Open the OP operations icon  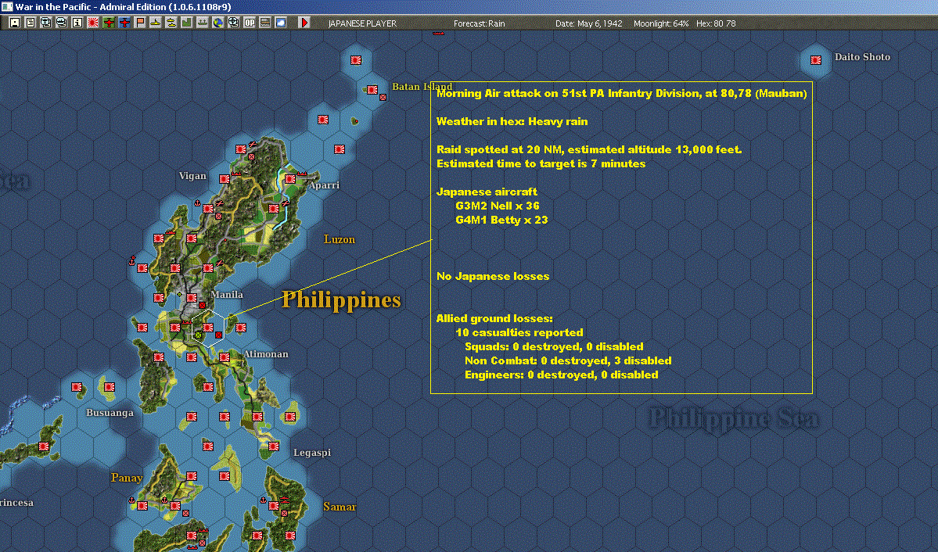coord(249,23)
